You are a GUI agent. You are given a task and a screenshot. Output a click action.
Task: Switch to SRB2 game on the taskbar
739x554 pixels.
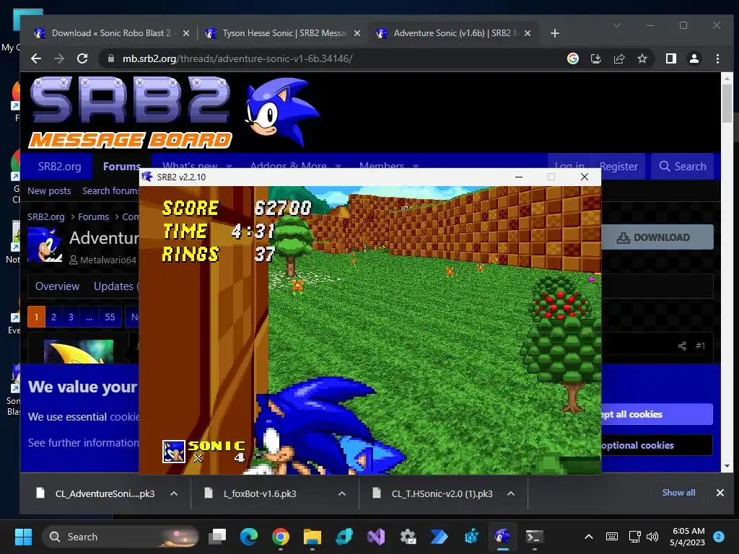click(x=503, y=537)
